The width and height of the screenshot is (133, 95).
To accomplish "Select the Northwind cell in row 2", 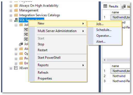I will point(120,76).
